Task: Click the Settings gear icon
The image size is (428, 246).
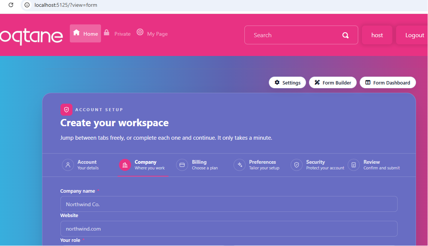Action: pos(277,83)
